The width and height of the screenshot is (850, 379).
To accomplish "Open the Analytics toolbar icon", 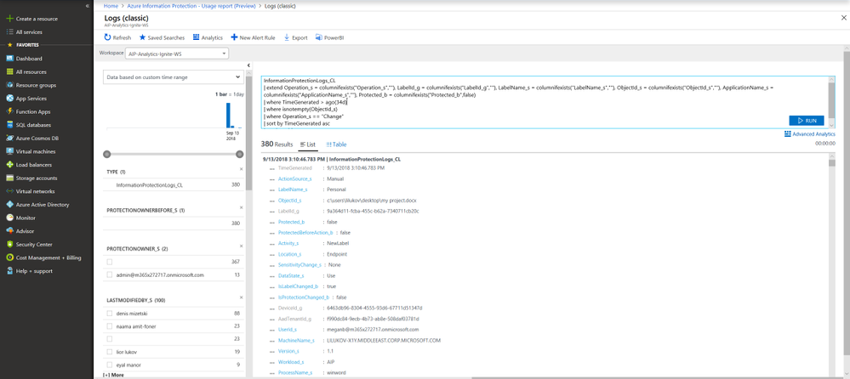I will [x=196, y=38].
